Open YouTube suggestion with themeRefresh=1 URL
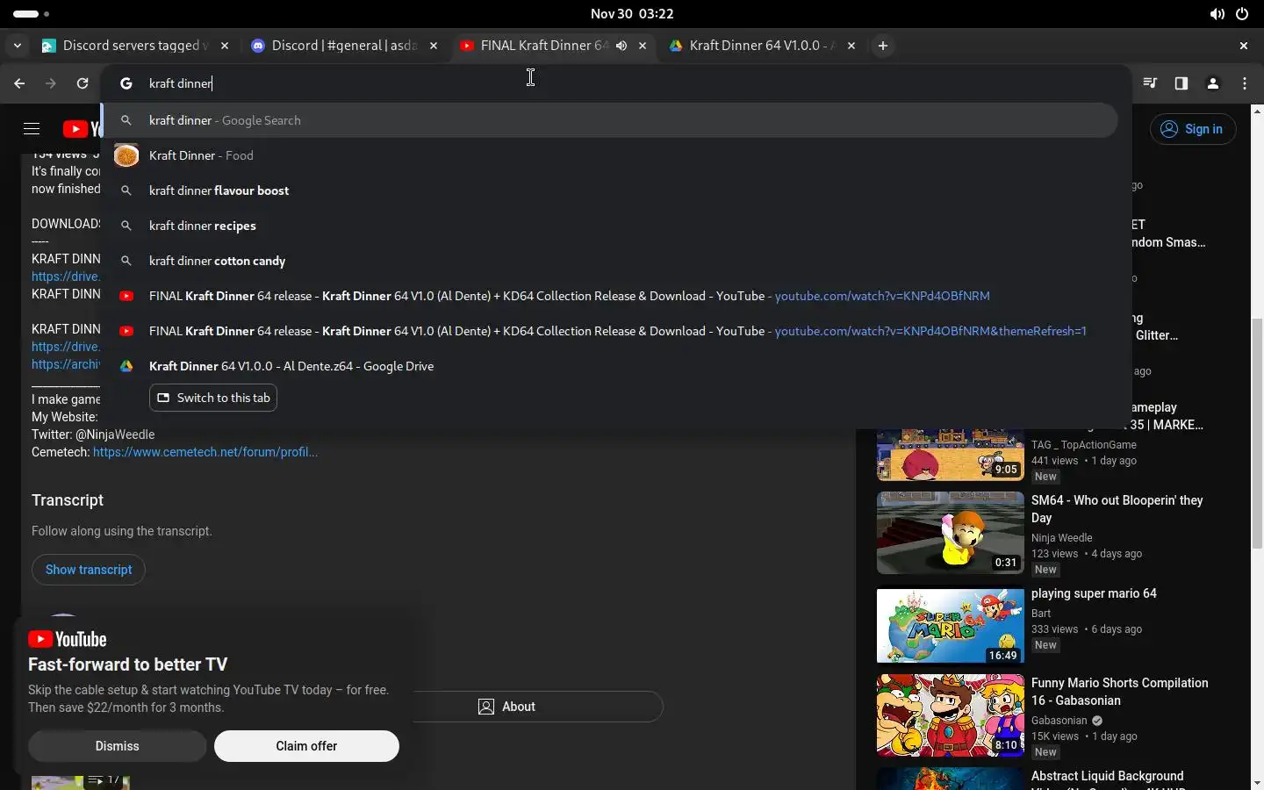This screenshot has height=790, width=1264. [x=609, y=331]
